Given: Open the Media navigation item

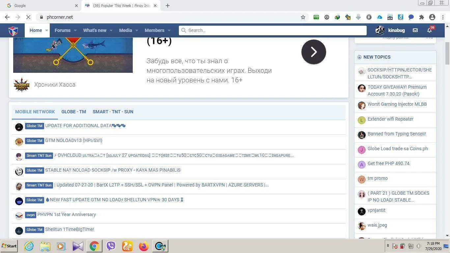Looking at the screenshot, I should [126, 30].
